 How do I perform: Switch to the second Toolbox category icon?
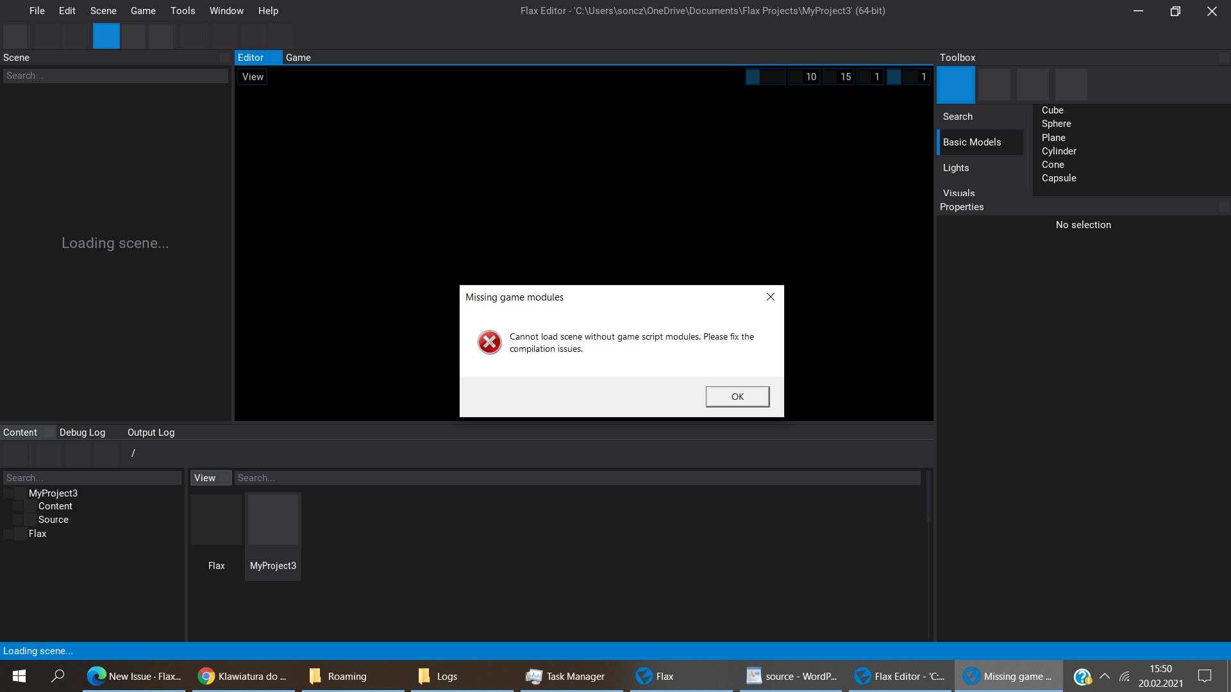(994, 84)
